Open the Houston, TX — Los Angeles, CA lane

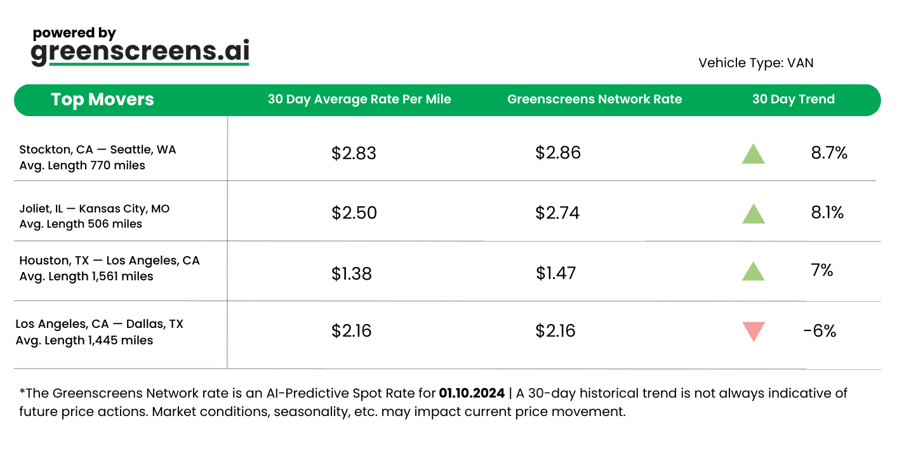[x=109, y=261]
